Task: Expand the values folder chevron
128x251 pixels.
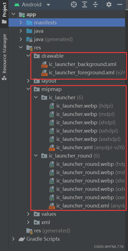Action: [28, 214]
